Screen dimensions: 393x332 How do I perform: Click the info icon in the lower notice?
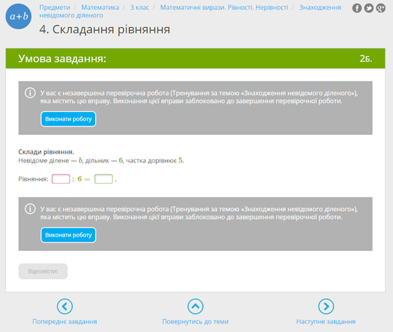click(29, 209)
